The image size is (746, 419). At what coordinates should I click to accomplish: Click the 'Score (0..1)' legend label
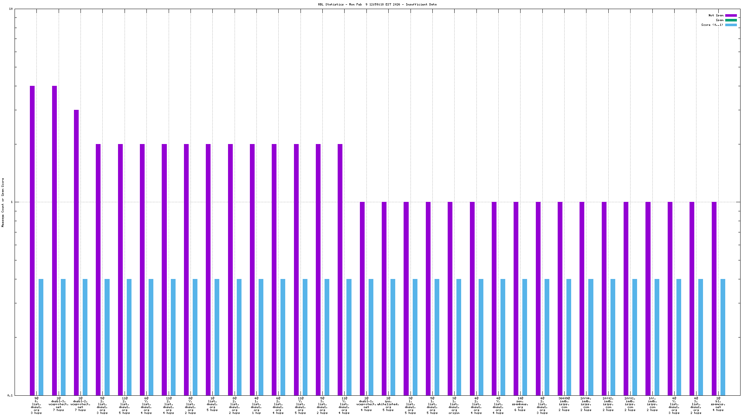point(712,25)
